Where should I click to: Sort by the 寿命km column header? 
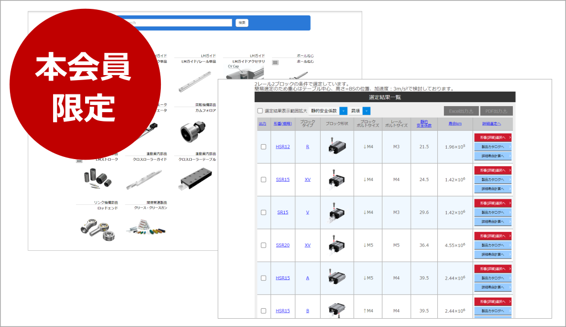[455, 124]
